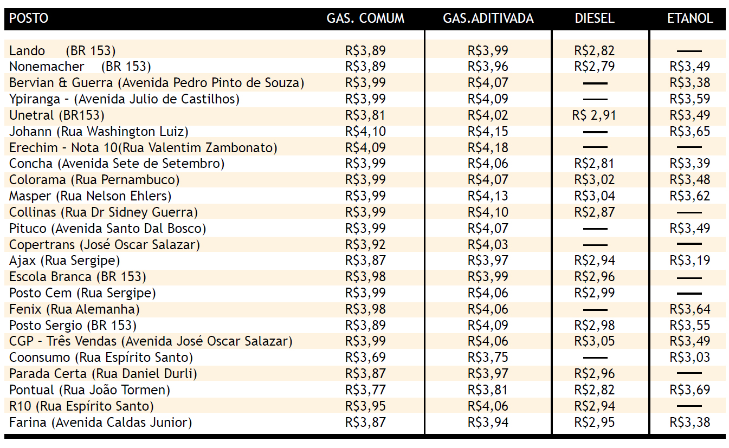
Task: Select Johann etanol price R$3,65
Action: click(x=690, y=132)
